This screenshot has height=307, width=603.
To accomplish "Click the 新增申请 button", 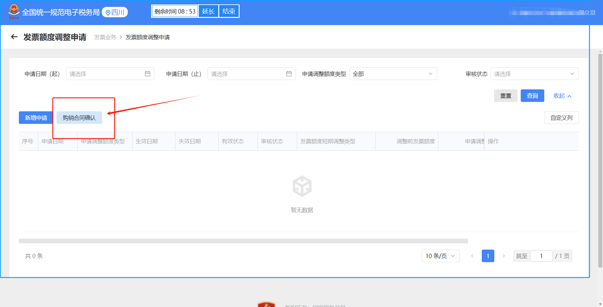I will [x=36, y=118].
